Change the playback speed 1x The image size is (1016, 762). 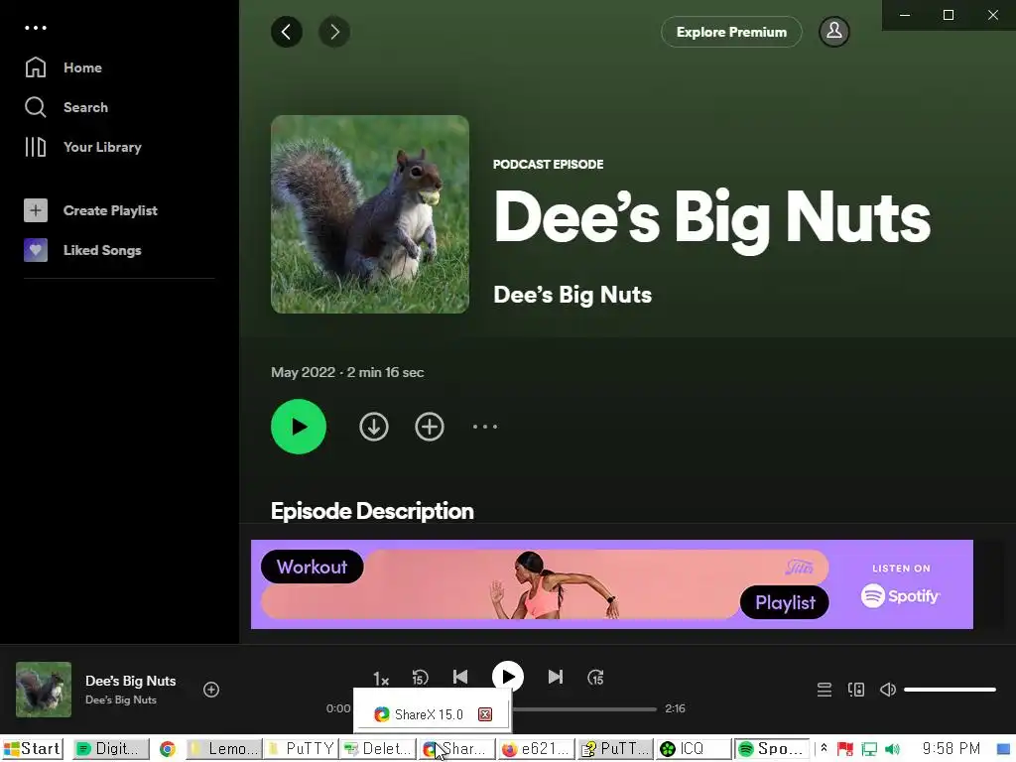(x=381, y=679)
